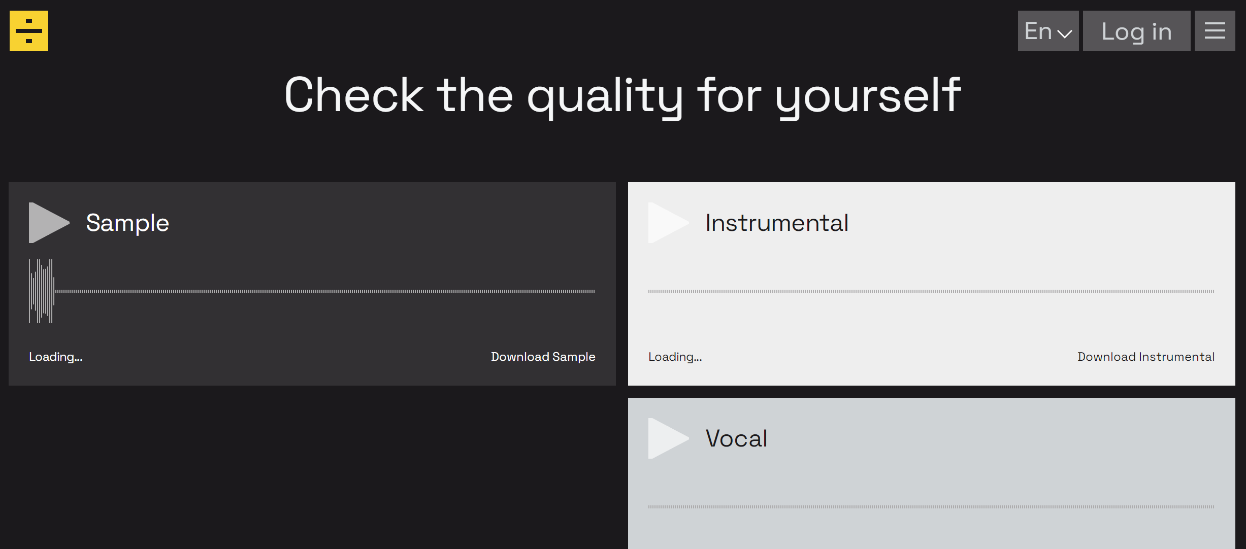Viewport: 1246px width, 549px height.
Task: Click the Download Instrumental link
Action: coord(1145,357)
